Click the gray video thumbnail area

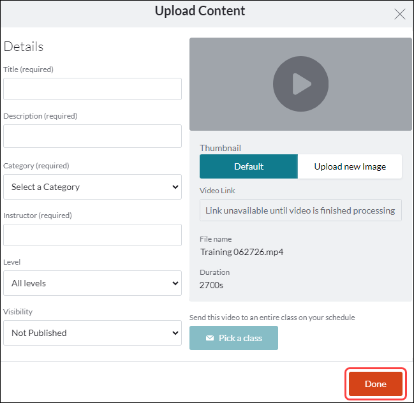coord(300,84)
